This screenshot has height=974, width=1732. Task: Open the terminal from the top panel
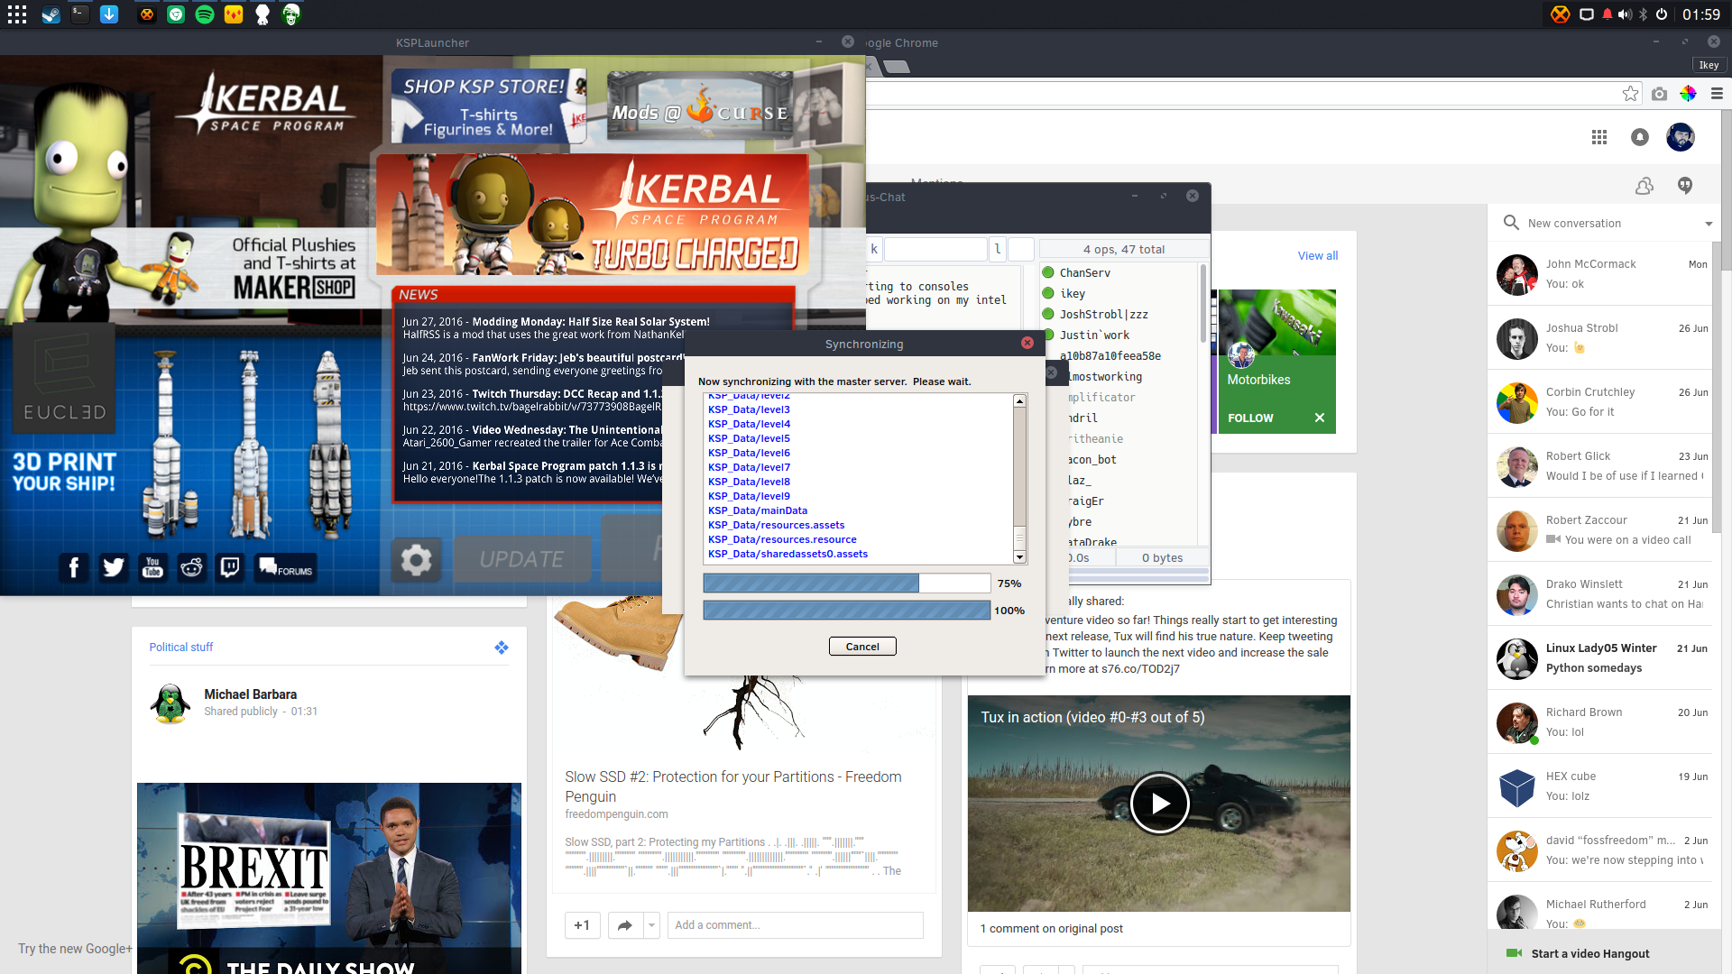(80, 14)
